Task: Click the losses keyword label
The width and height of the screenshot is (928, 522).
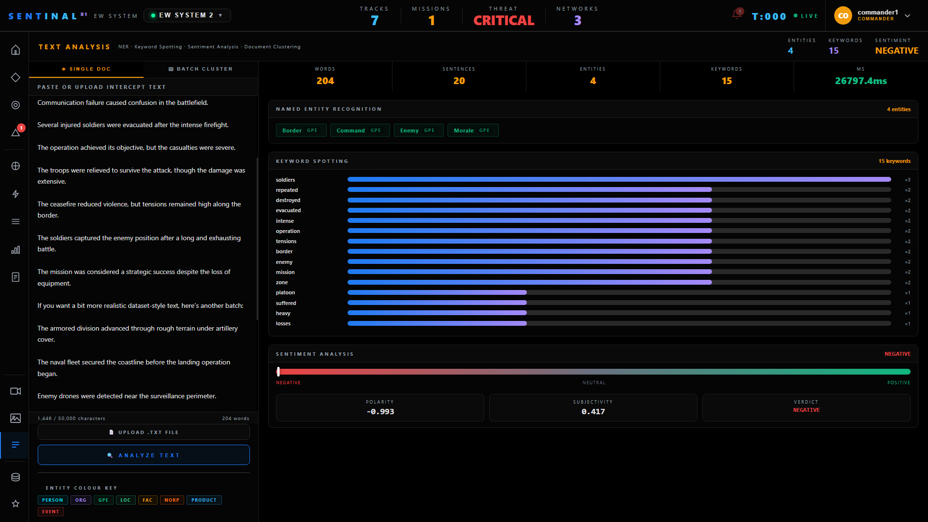Action: coord(283,323)
